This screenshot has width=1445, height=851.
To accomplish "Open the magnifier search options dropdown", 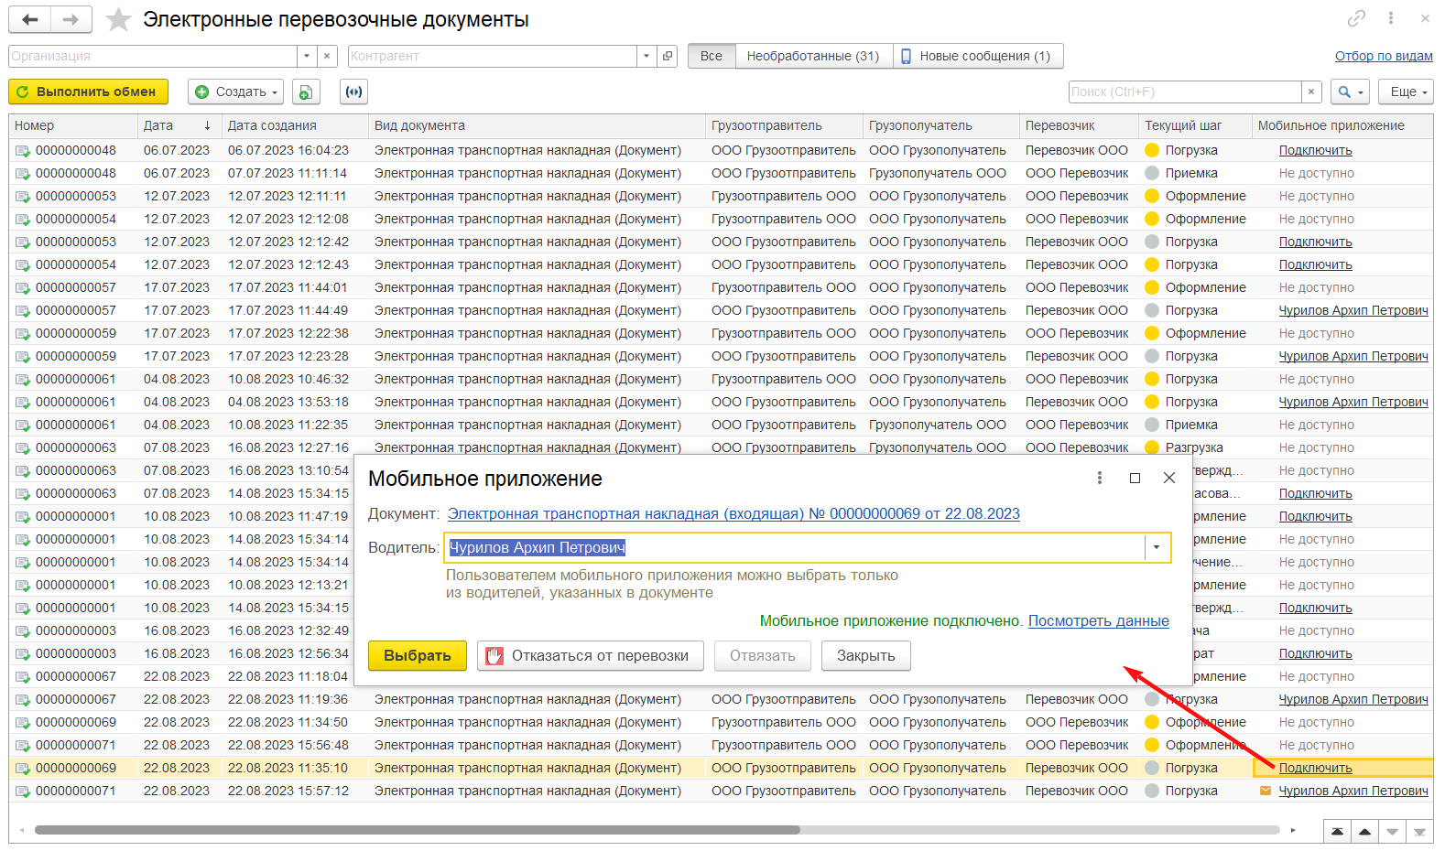I will point(1351,92).
